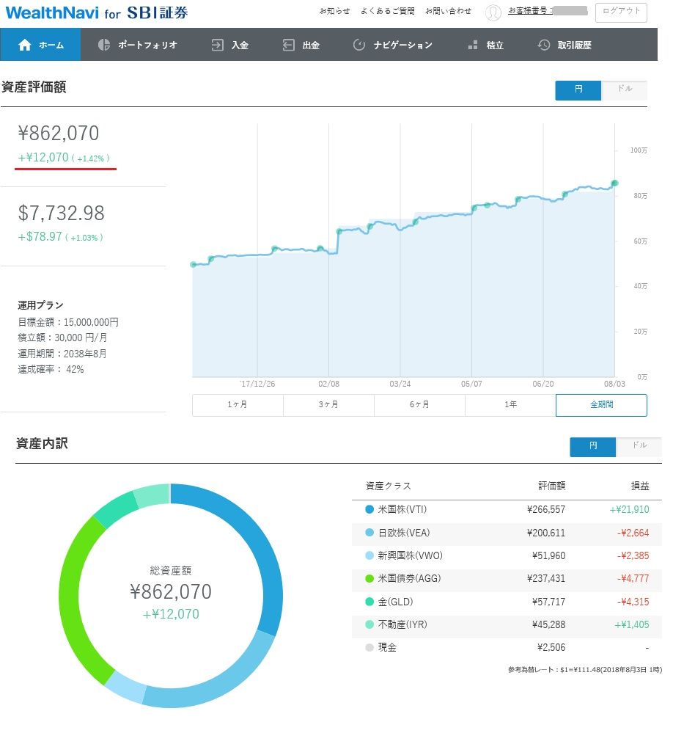Click the ¥266,557 valuation value
The width and height of the screenshot is (684, 733).
point(545,509)
